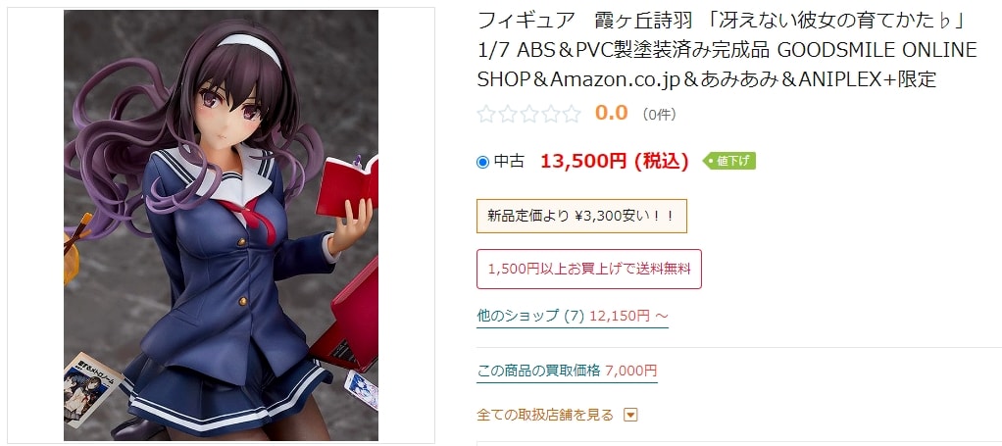
Task: Click the 0.0 rating score
Action: tap(612, 114)
